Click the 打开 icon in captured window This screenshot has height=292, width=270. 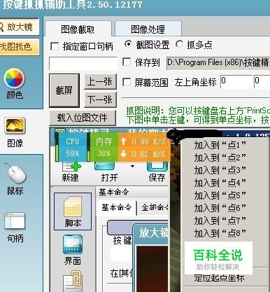pyautogui.click(x=109, y=172)
